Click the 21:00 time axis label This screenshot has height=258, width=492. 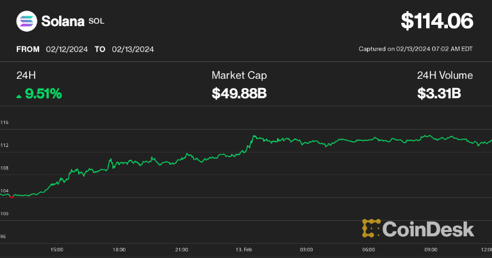point(181,249)
